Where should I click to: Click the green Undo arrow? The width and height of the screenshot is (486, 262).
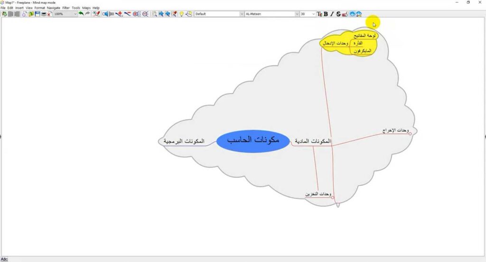(81, 14)
